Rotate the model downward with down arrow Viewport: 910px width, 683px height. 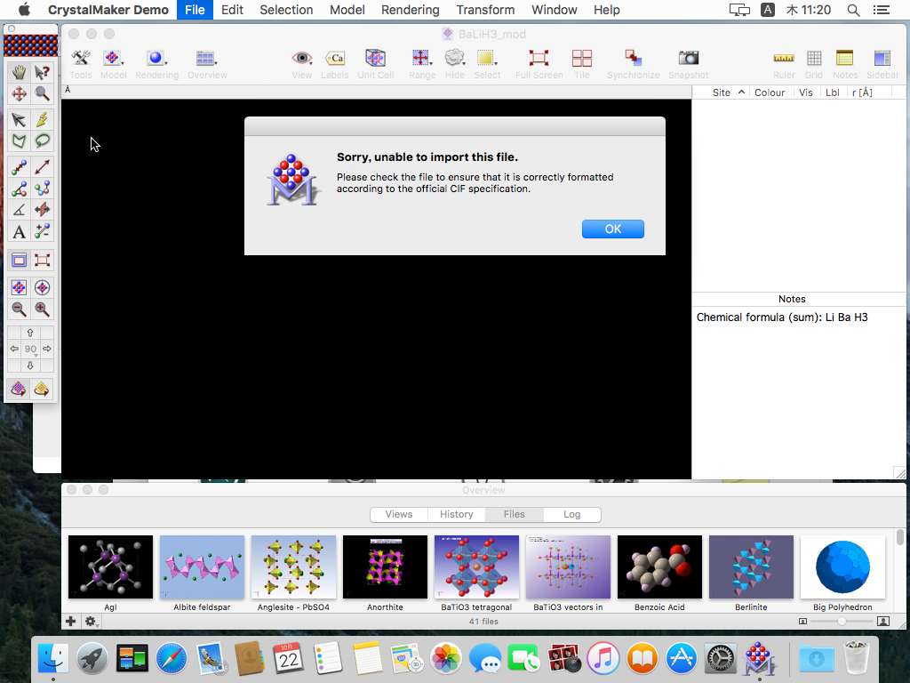point(30,366)
